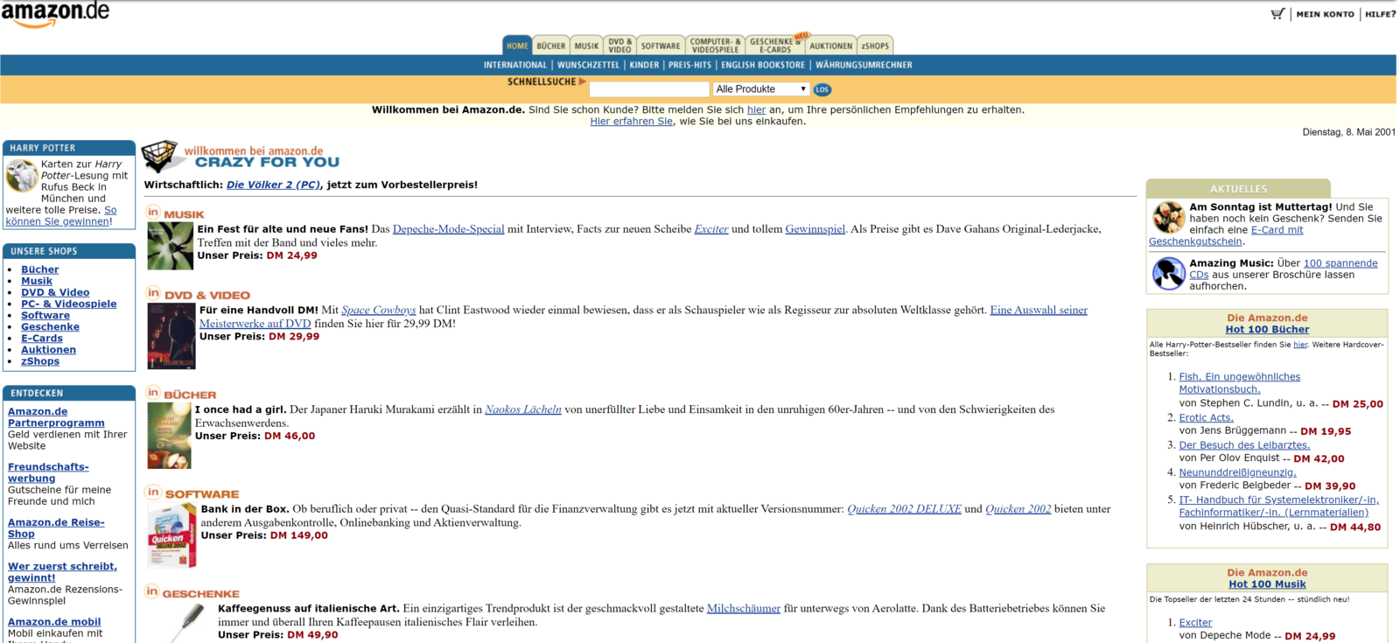Open Amazon.de Reise-Shop link

point(56,528)
